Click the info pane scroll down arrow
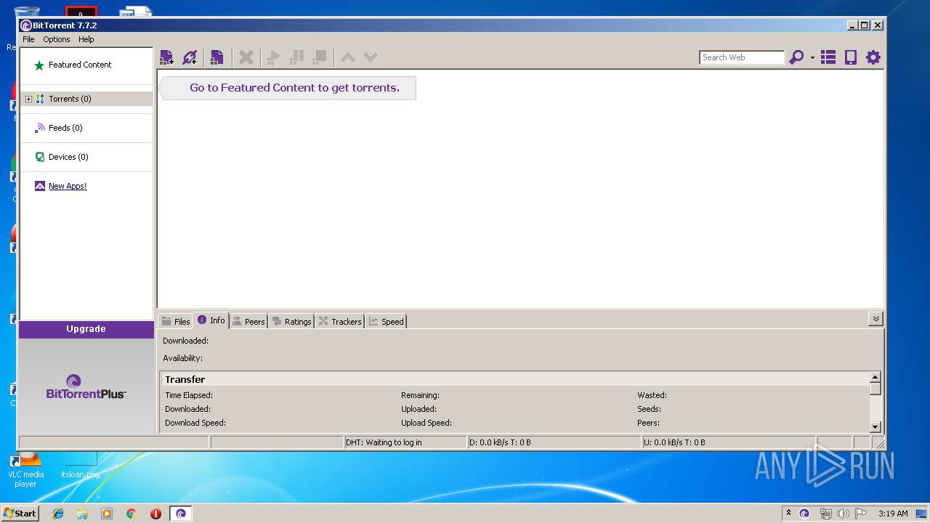The width and height of the screenshot is (930, 523). [876, 427]
